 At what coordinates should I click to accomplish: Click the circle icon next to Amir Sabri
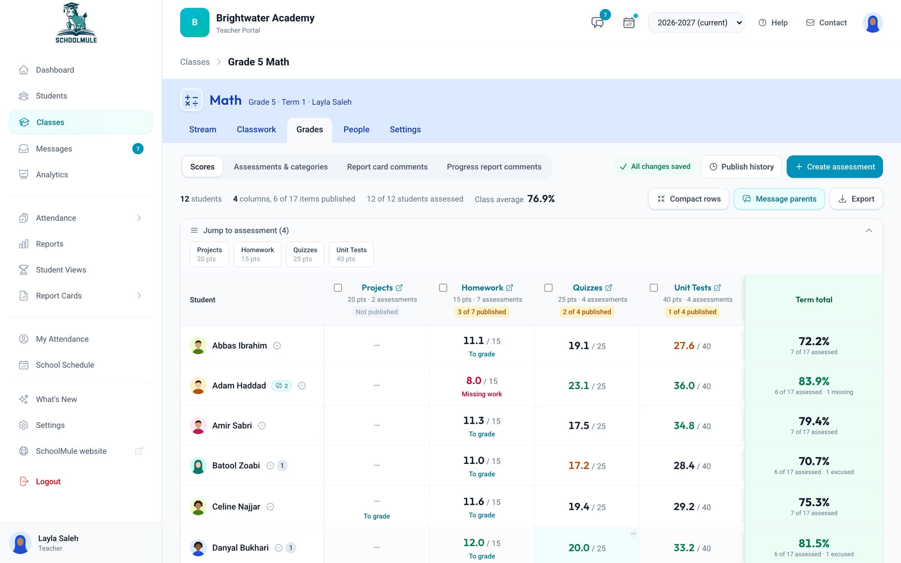(262, 426)
